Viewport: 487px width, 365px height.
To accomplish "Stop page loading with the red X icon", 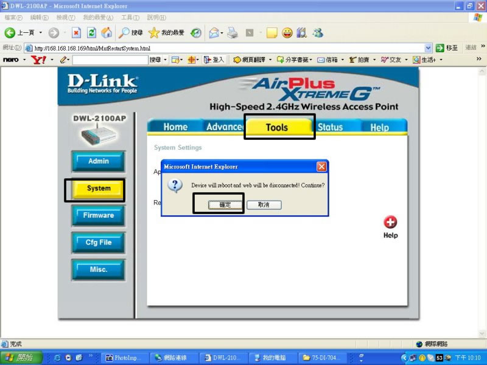I will [x=76, y=33].
